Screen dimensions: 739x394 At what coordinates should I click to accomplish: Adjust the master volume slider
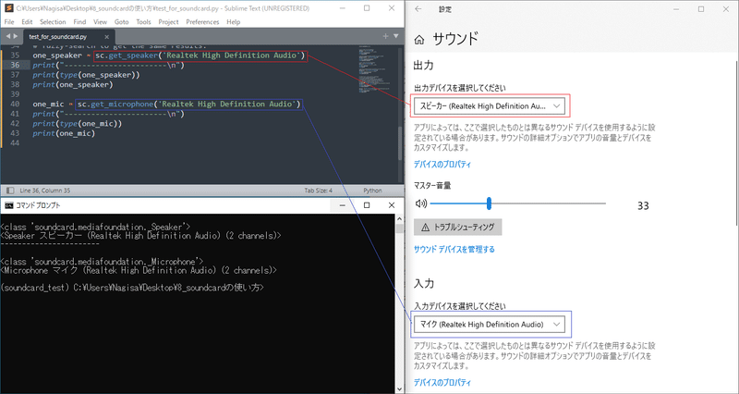(x=517, y=203)
